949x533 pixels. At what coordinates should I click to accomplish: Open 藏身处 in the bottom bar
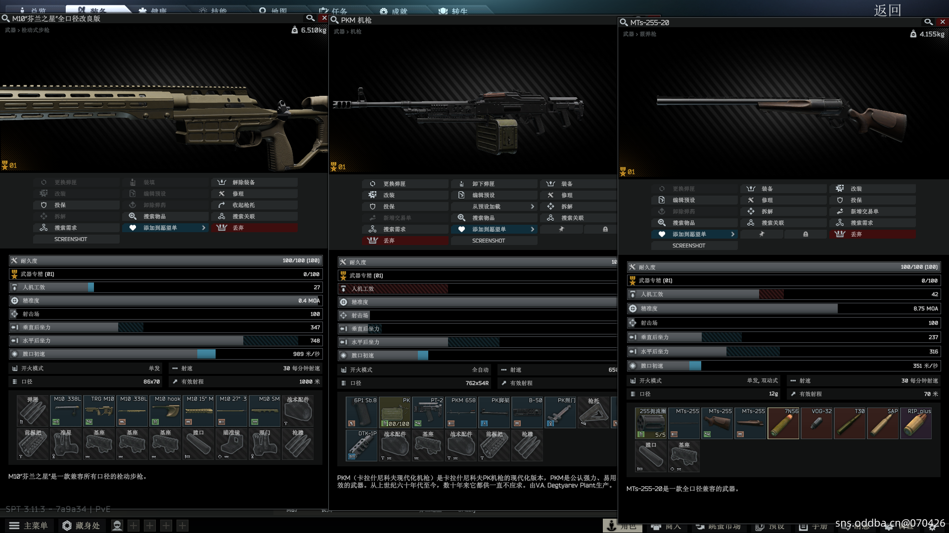tap(82, 526)
